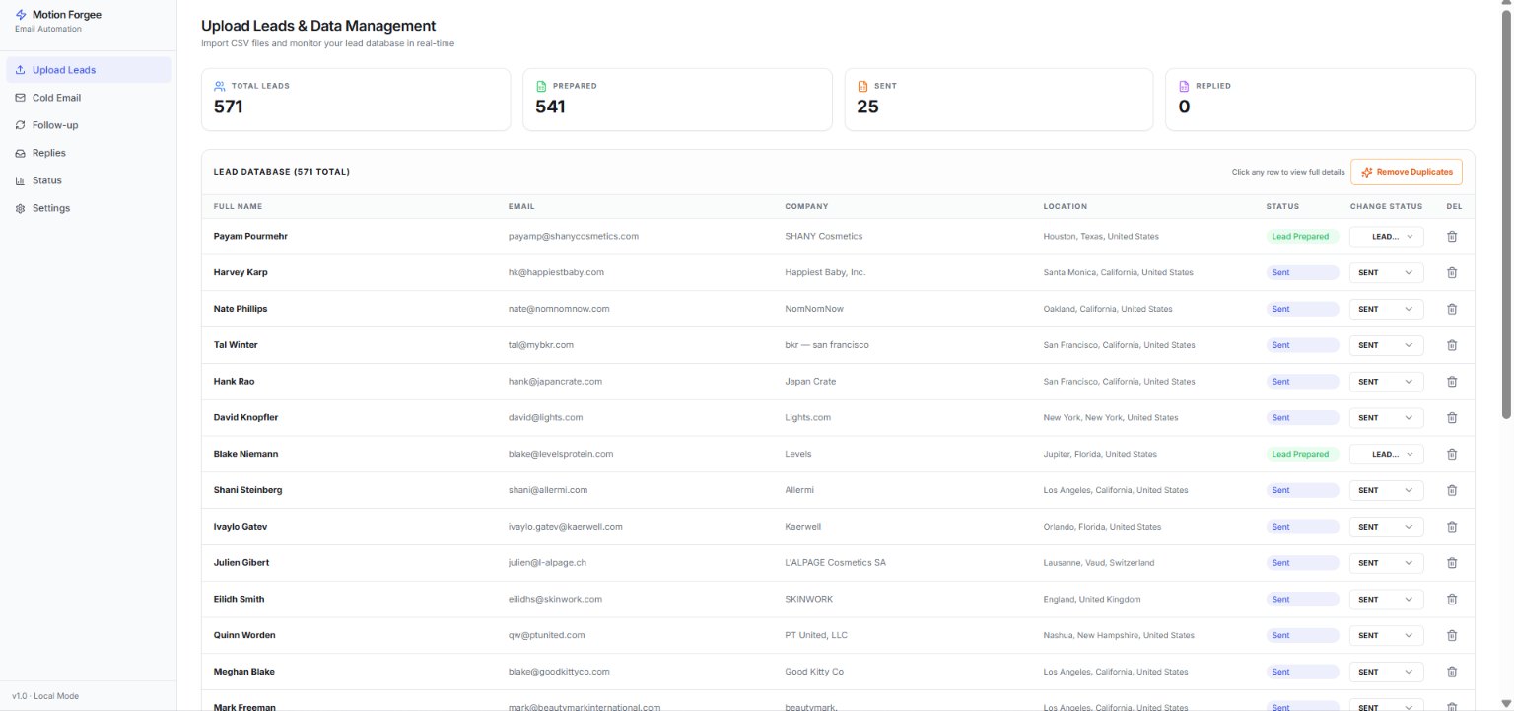
Task: Open status dropdown for Payam Pourmehr
Action: point(1386,237)
